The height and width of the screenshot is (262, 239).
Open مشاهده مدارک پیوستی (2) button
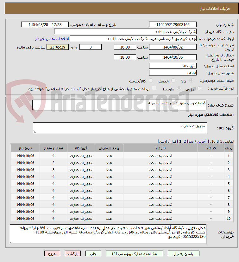tap(135, 254)
